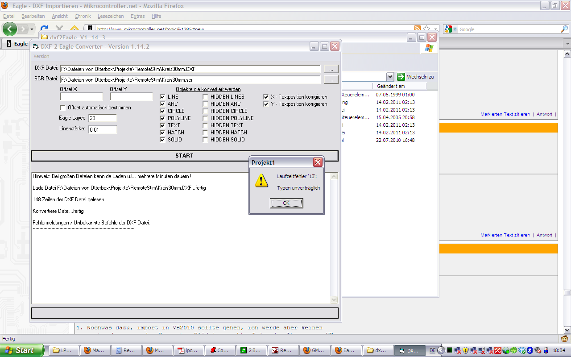The height and width of the screenshot is (357, 571).
Task: Enable the HIDDEN CIRCLE checkbox
Action: (x=206, y=111)
